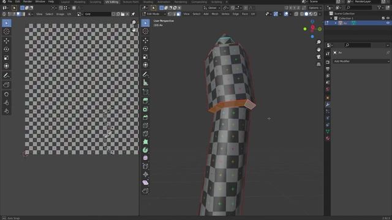Open the Modifiers properties tab wrench icon
392x220 pixels.
pyautogui.click(x=328, y=105)
